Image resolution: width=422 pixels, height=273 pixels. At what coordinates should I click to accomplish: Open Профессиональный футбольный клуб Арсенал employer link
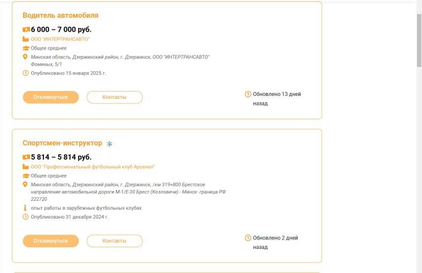tap(93, 167)
